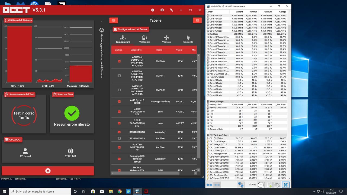The height and width of the screenshot is (195, 347).
Task: Click red button left of Tabelle heading
Action: (x=114, y=20)
